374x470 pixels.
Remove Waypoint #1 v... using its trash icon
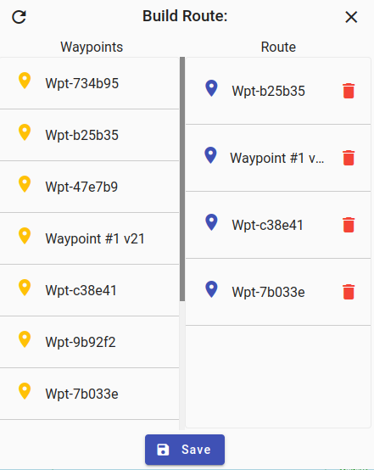pos(349,158)
